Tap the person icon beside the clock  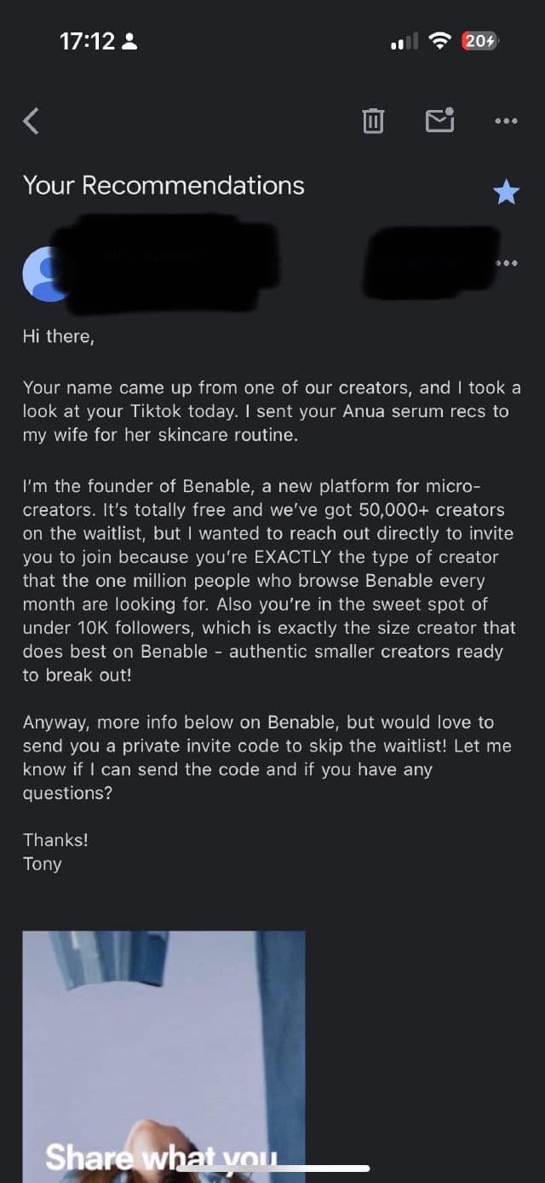tap(129, 42)
